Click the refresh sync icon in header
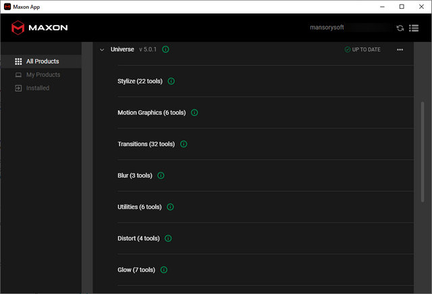The image size is (432, 294). 400,28
